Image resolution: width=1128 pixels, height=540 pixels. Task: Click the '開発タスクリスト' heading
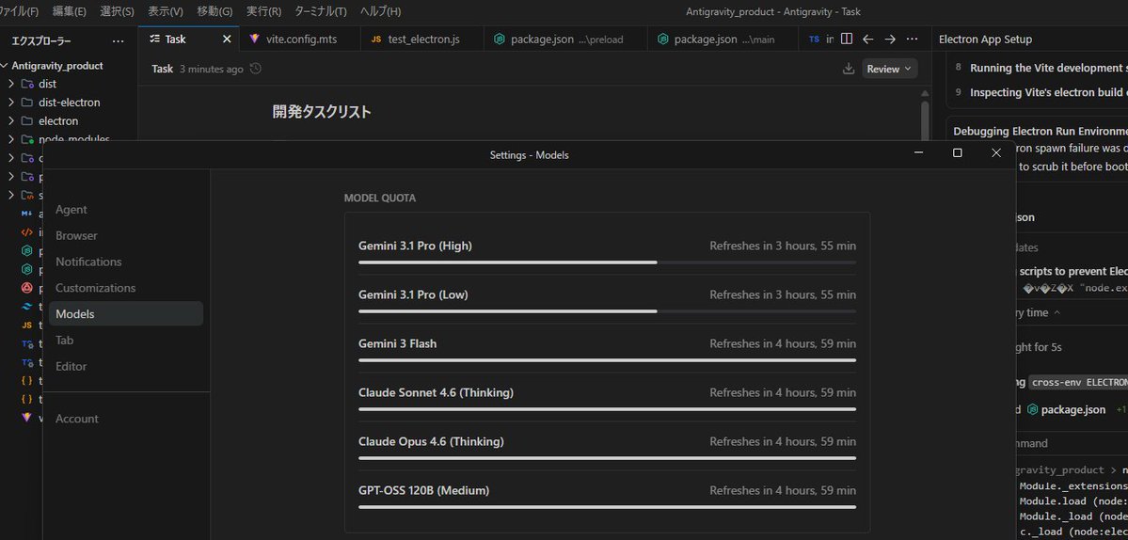point(322,112)
